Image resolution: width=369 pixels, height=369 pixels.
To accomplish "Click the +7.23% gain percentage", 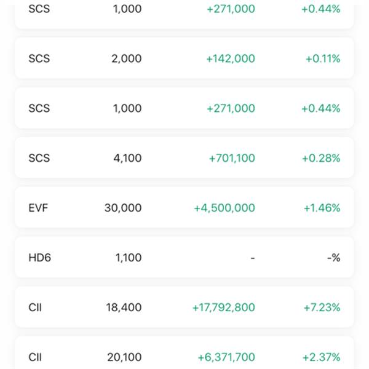I will pos(322,307).
